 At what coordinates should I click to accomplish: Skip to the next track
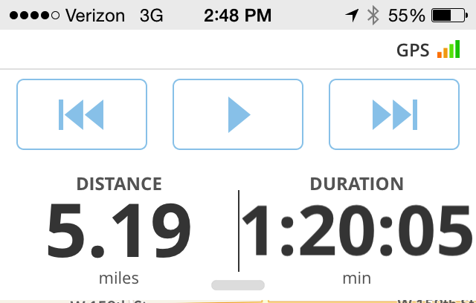(394, 114)
